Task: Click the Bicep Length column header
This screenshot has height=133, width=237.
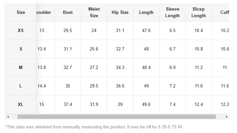Action: pos(199,13)
